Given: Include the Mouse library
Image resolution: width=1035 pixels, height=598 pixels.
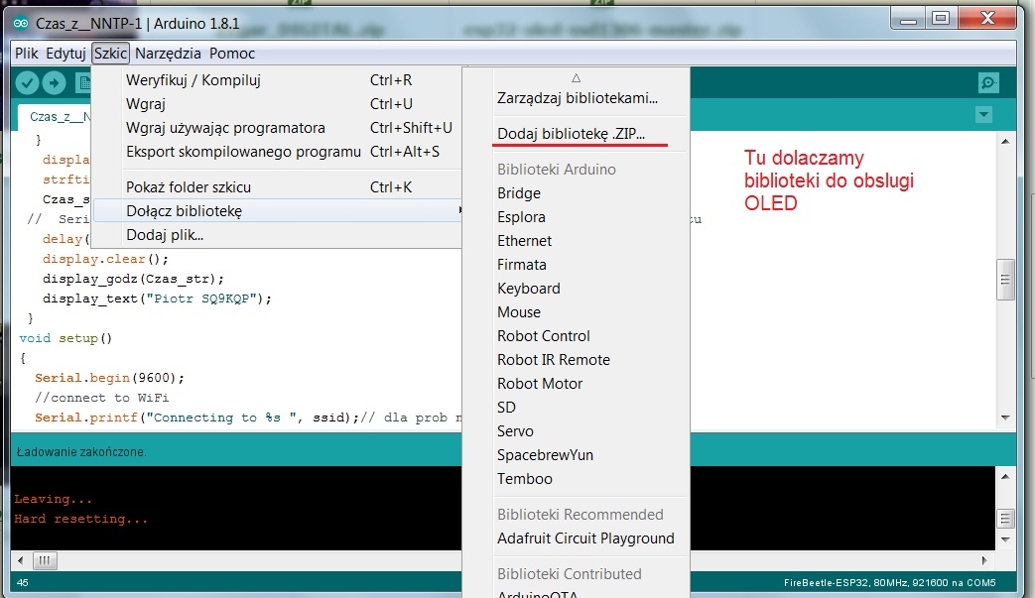Looking at the screenshot, I should pos(577,311).
